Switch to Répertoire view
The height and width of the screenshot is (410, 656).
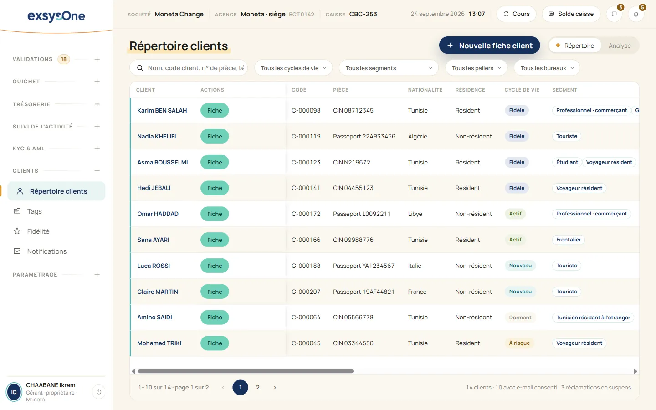(575, 46)
